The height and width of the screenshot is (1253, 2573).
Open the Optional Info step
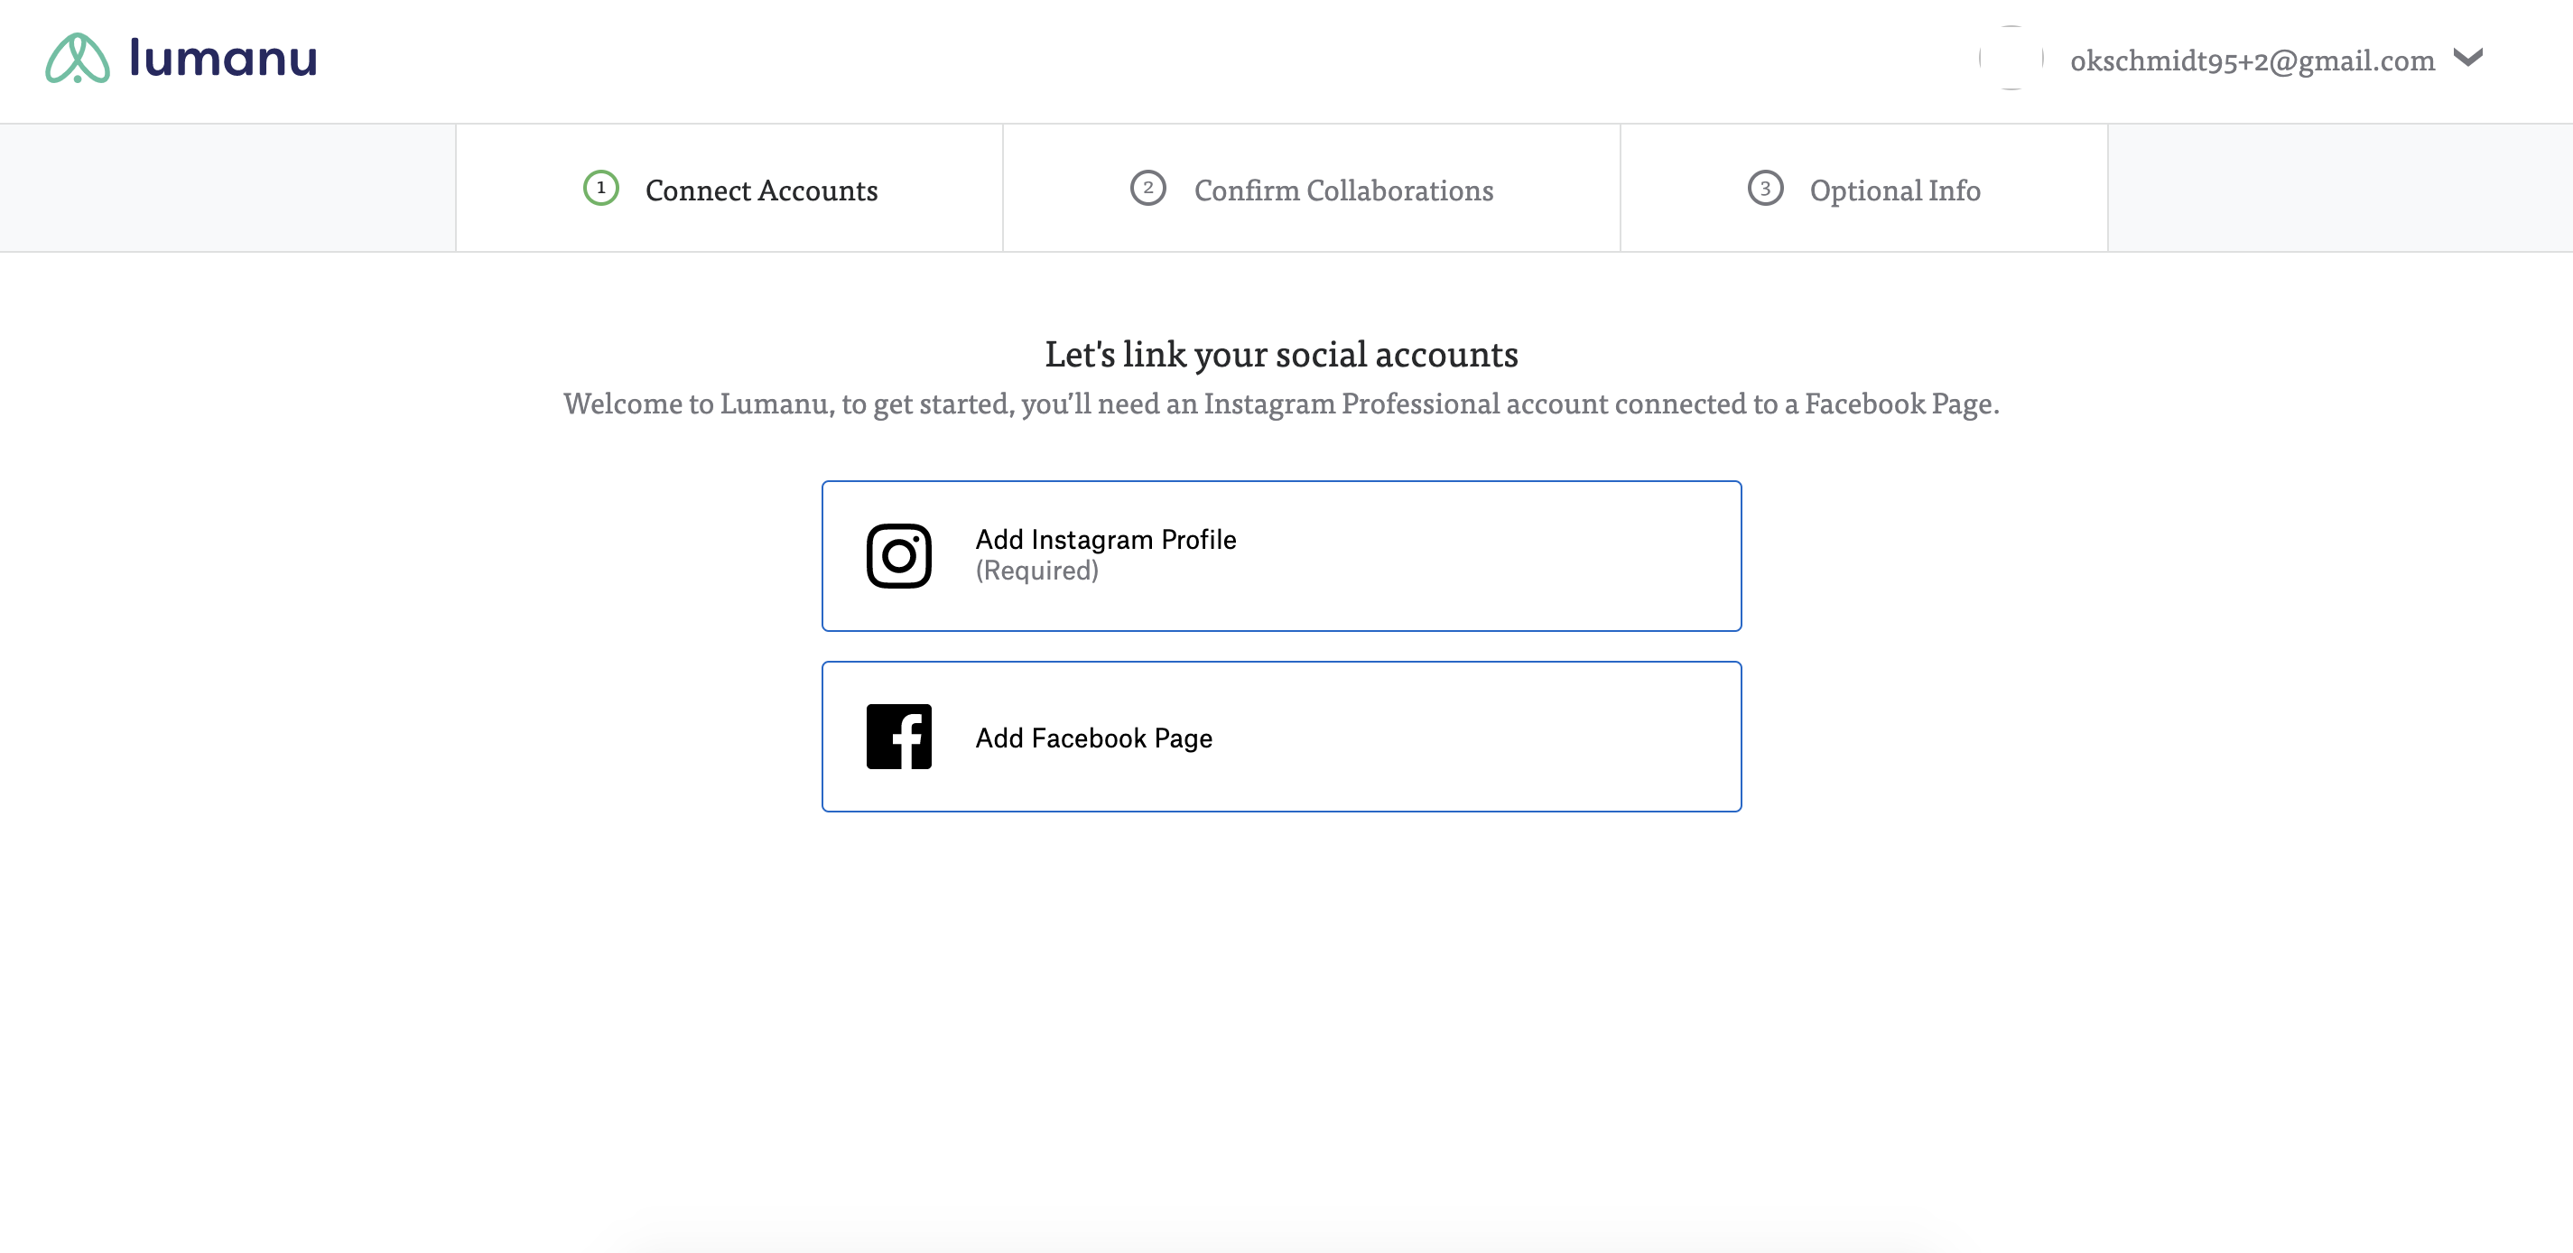coord(1863,189)
